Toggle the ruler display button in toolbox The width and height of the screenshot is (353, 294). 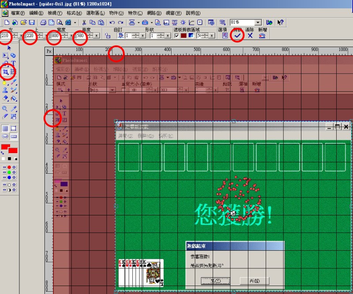point(14,136)
